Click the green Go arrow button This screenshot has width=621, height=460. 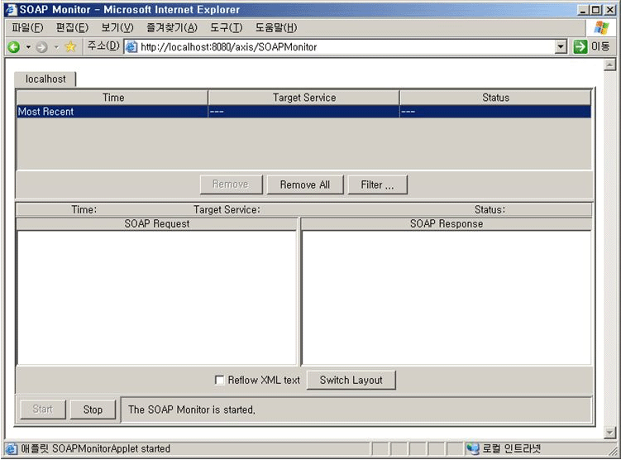tap(580, 47)
